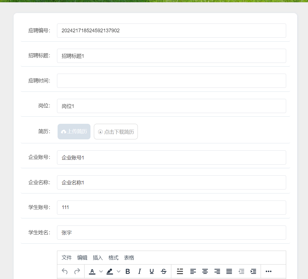The image size is (308, 279).
Task: Open the 应聘时间 date input field
Action: pyautogui.click(x=171, y=80)
